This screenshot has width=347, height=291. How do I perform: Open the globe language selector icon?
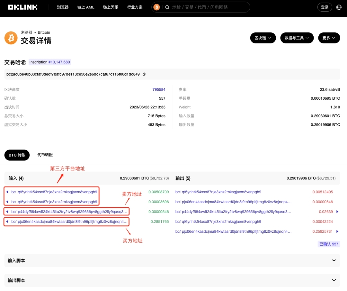[x=339, y=7]
